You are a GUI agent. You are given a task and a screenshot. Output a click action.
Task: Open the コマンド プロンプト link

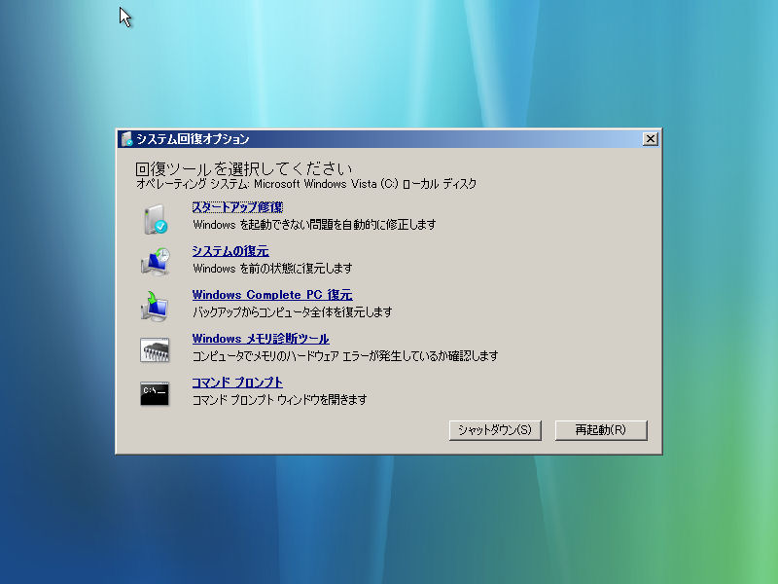click(x=237, y=382)
